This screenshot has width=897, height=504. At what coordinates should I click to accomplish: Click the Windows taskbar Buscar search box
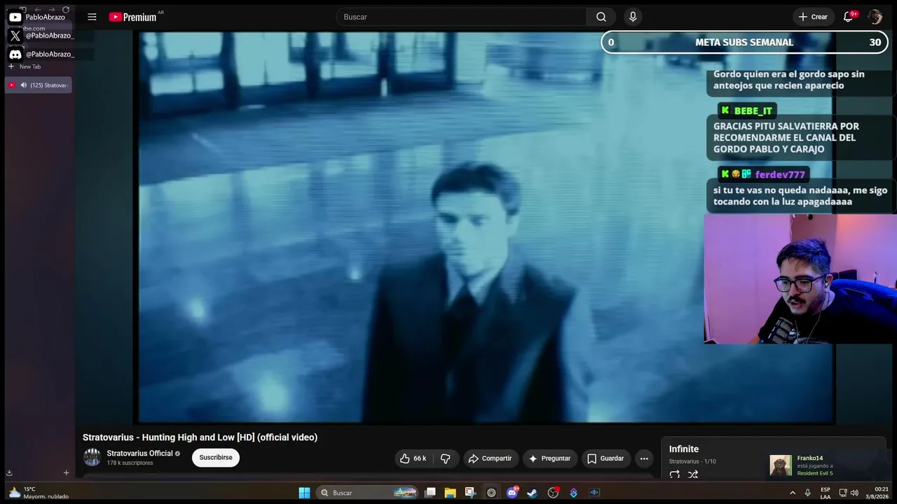click(367, 493)
